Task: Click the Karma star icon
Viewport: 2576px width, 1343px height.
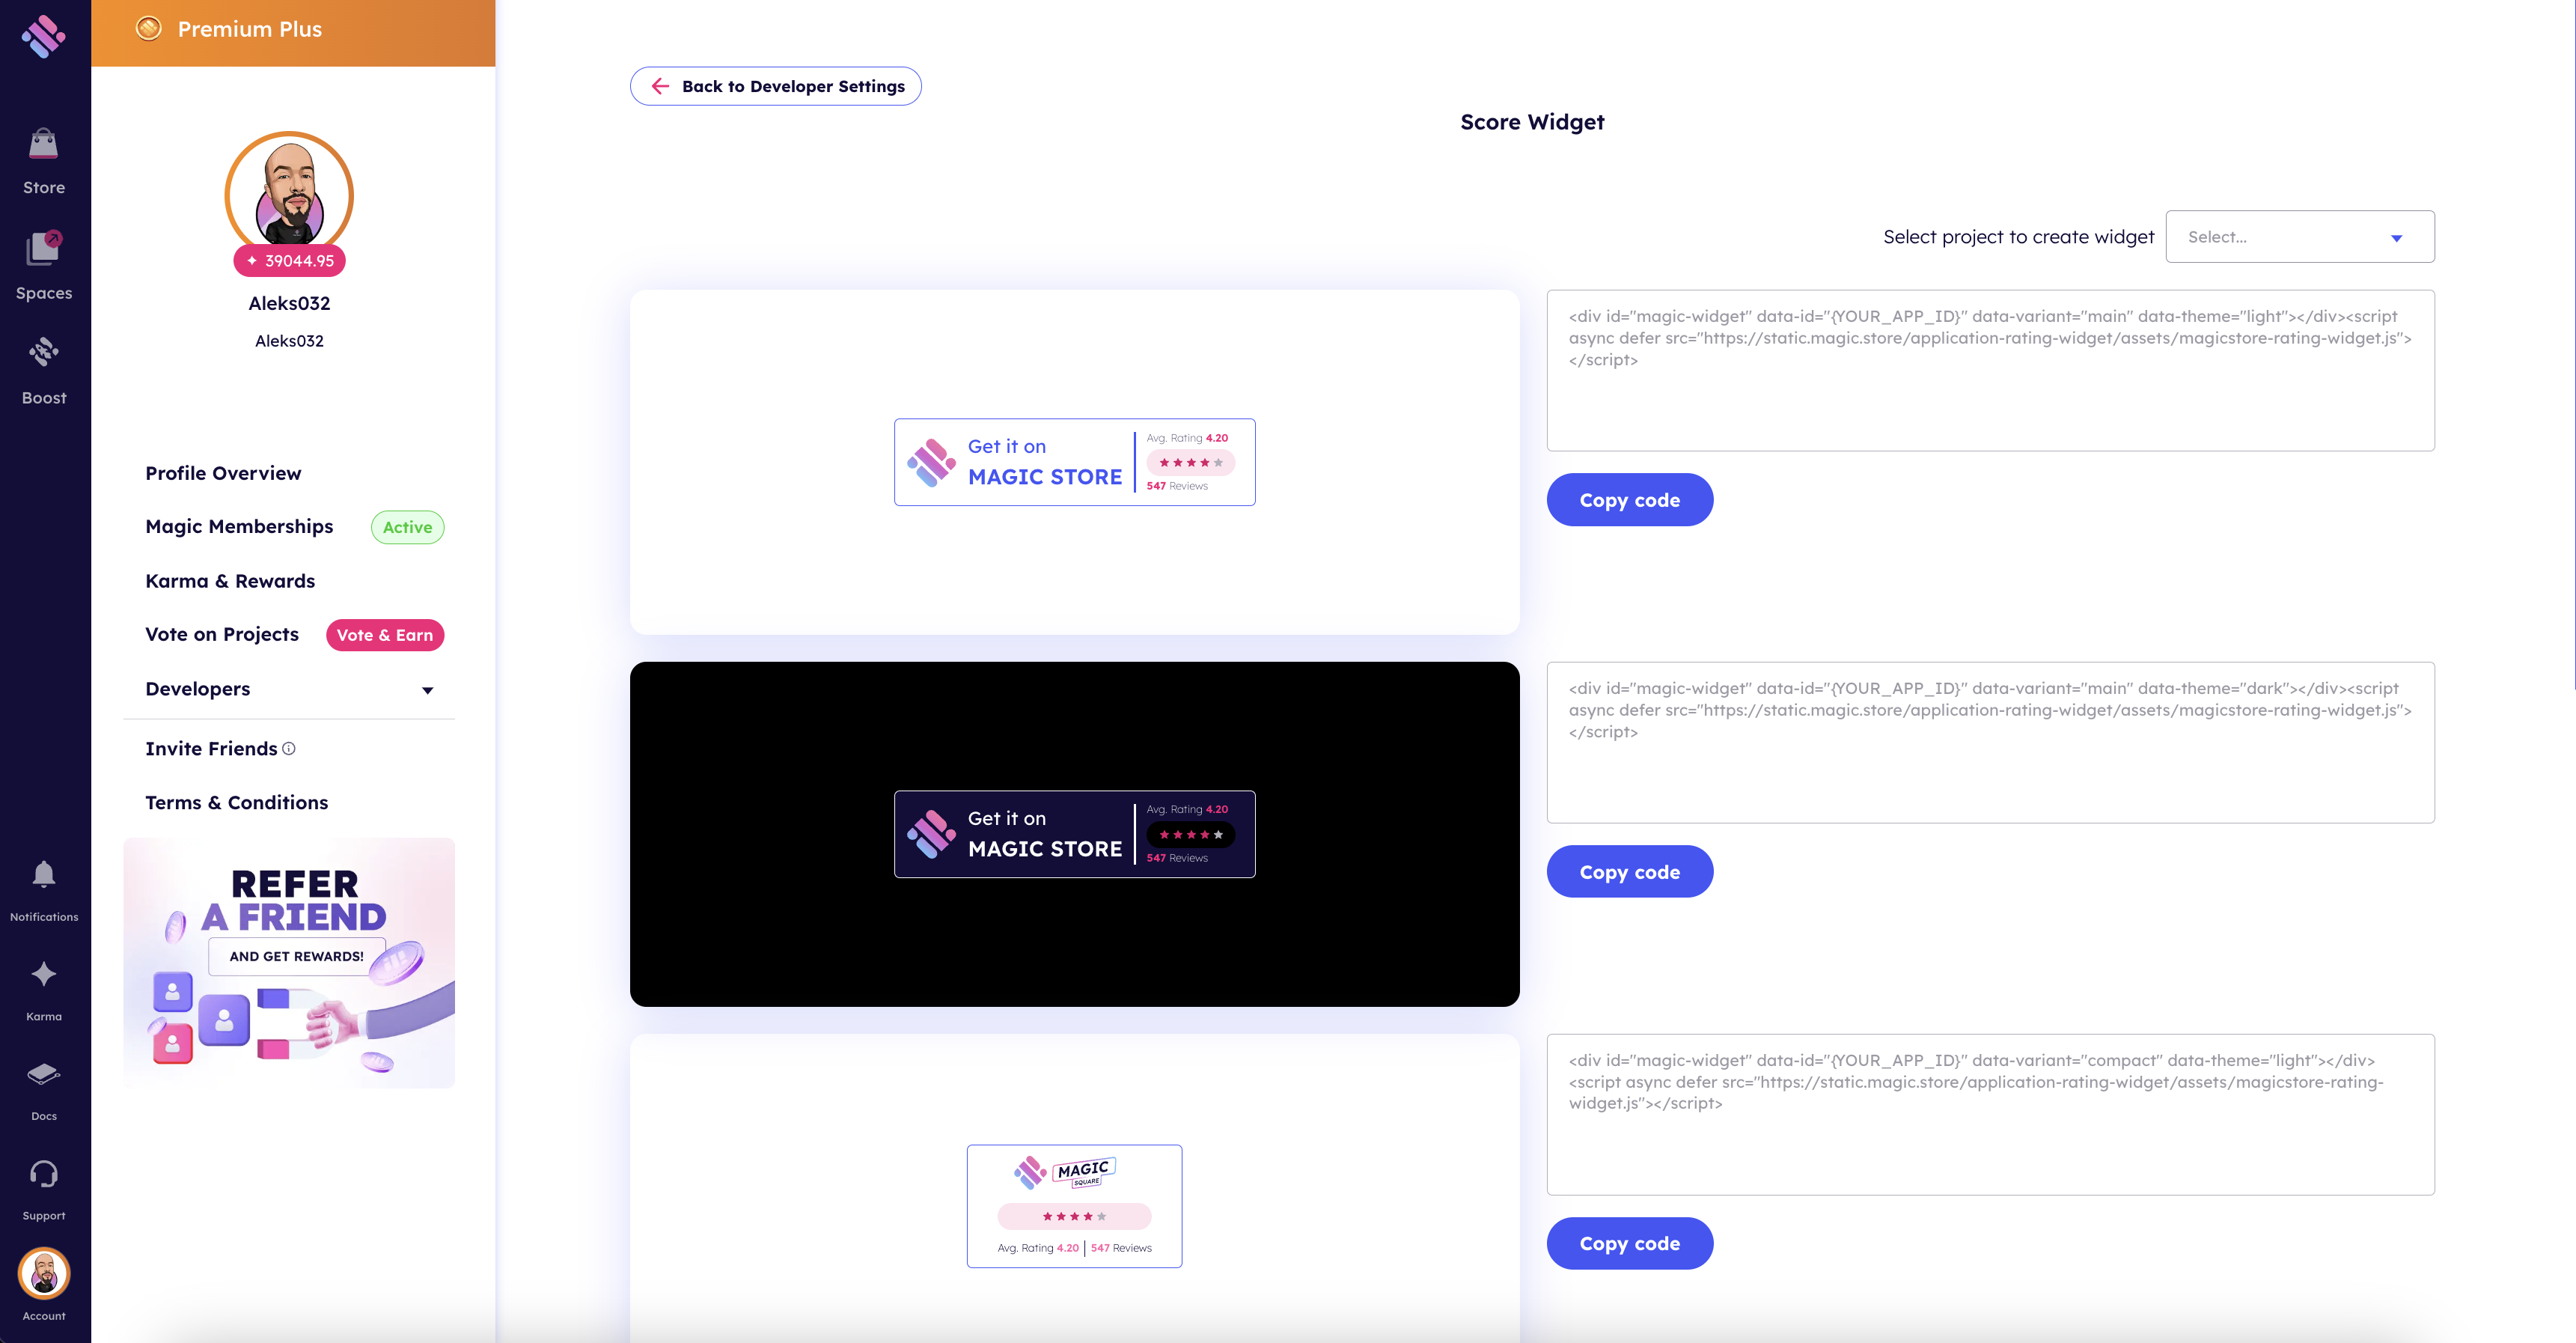Action: pos(44,974)
